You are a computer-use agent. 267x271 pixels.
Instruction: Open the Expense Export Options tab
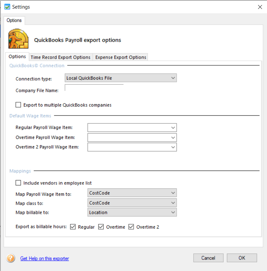pyautogui.click(x=121, y=57)
